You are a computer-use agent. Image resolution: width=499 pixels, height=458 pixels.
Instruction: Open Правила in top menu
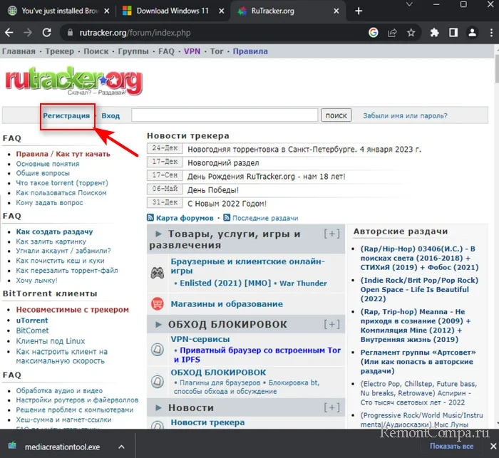(x=250, y=51)
